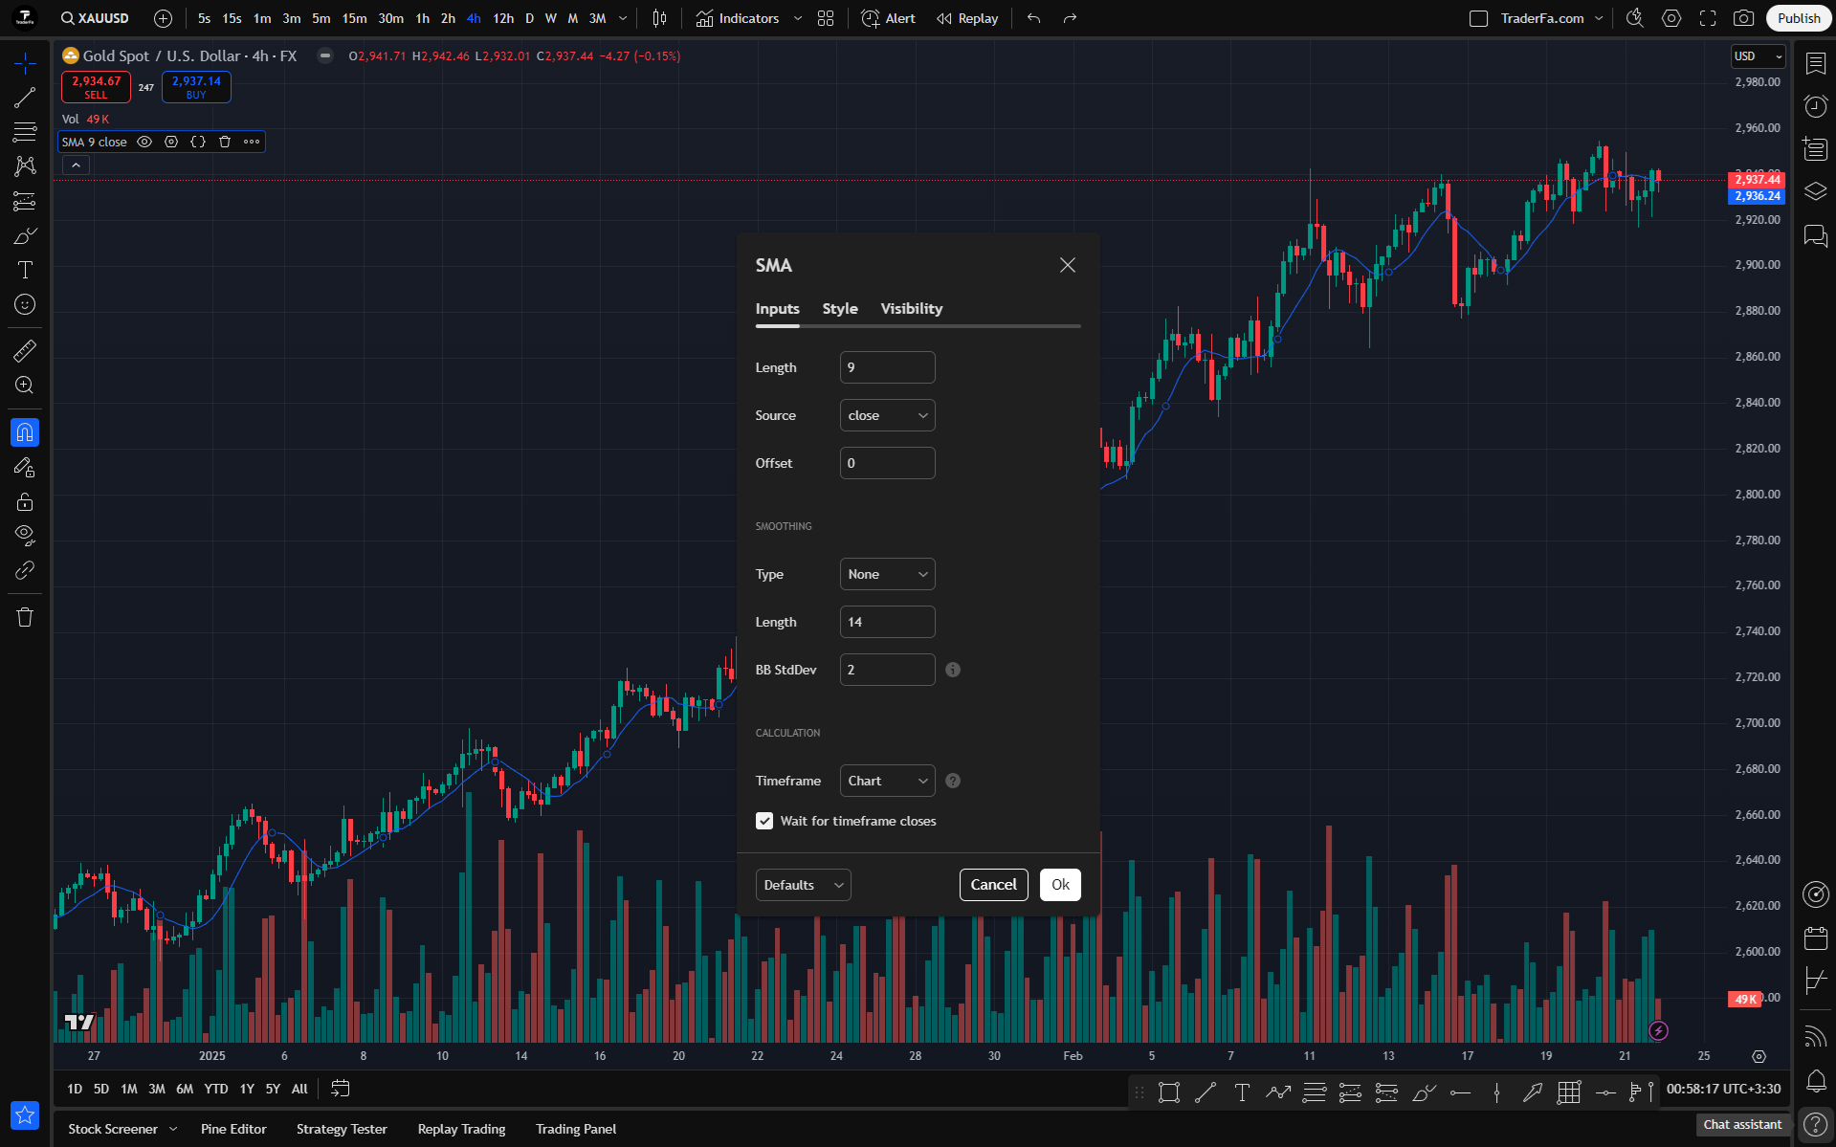Activate the magnet mode tool

(25, 432)
